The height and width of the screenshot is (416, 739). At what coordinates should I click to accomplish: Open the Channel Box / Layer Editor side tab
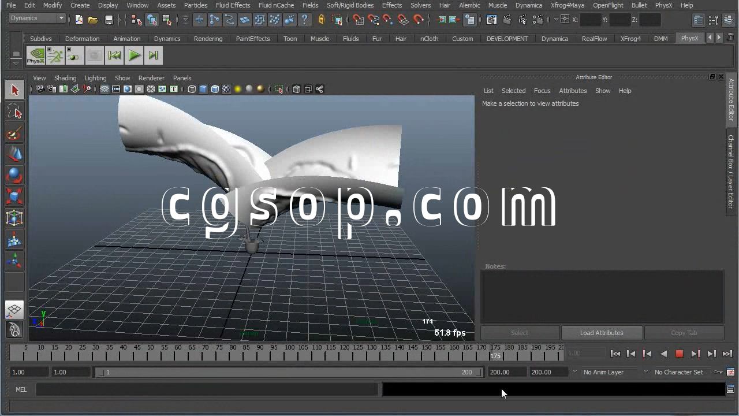[731, 172]
